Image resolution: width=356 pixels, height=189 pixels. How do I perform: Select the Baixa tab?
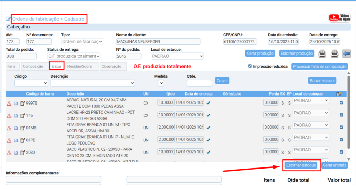[x=57, y=66]
